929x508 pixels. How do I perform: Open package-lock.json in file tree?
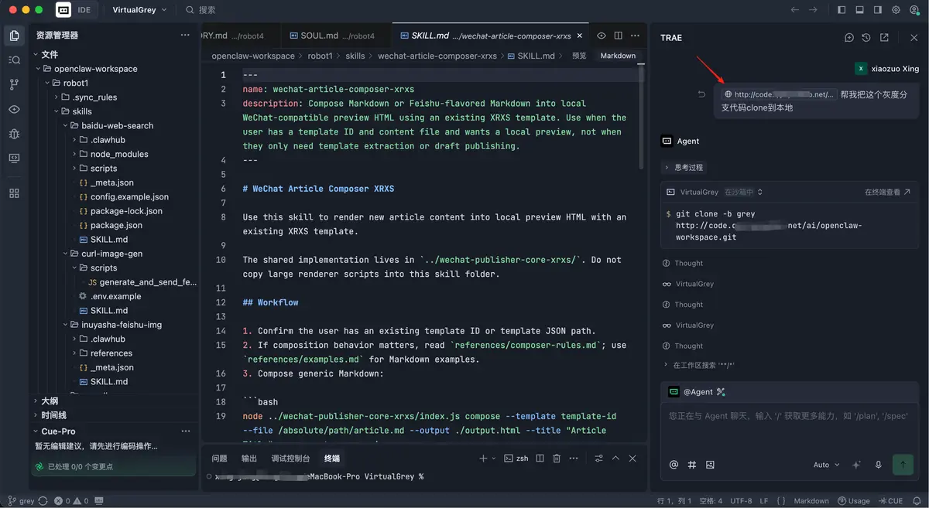point(126,211)
